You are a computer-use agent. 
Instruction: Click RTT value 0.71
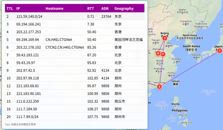click(91, 16)
